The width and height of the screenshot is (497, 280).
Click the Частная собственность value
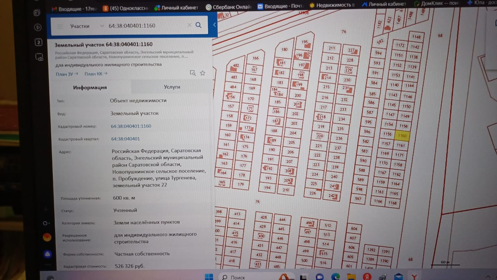click(x=142, y=254)
